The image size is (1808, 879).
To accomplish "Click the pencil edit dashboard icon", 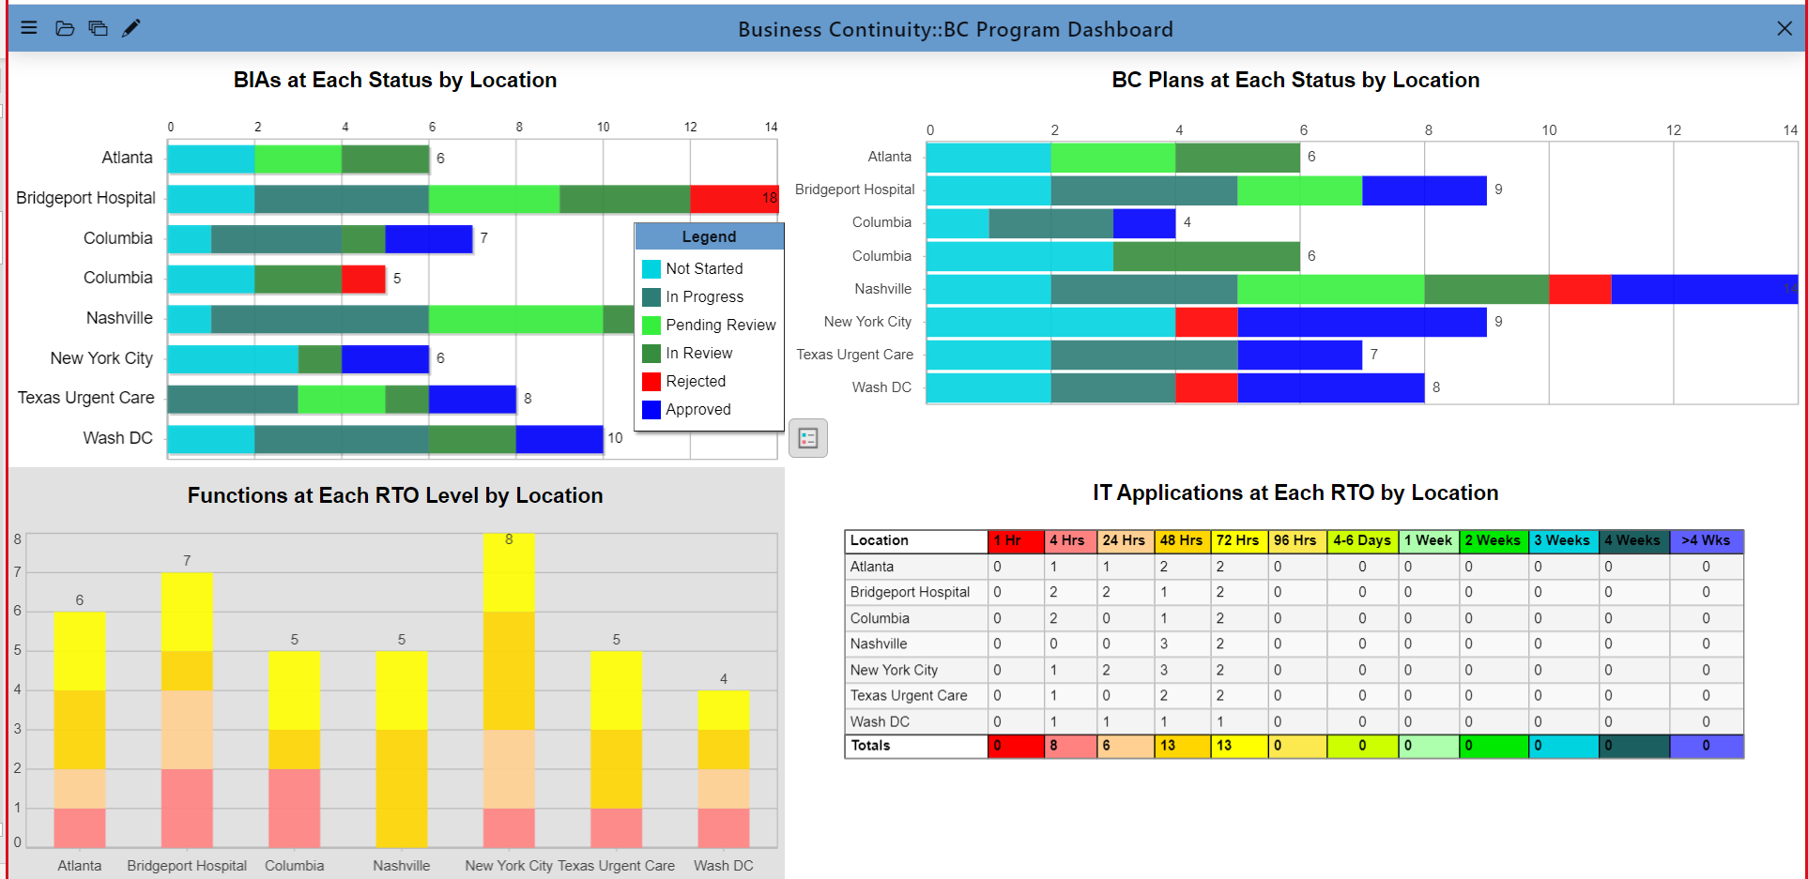I will [131, 28].
